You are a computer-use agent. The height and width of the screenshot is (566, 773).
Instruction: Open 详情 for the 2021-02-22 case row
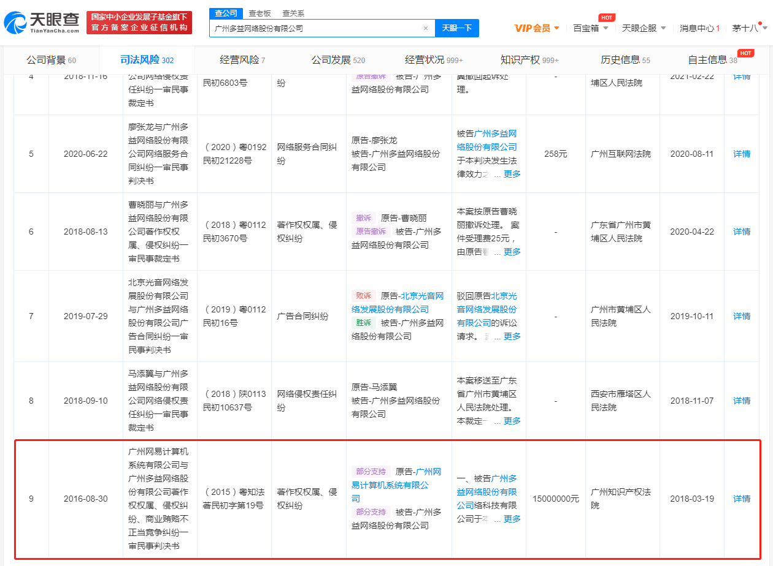pos(742,77)
